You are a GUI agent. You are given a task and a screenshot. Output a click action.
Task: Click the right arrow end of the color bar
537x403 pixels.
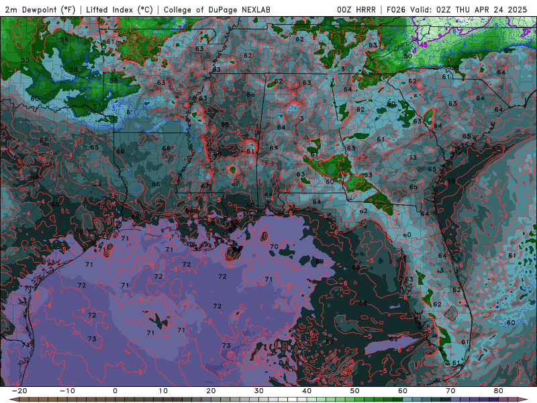pyautogui.click(x=523, y=400)
